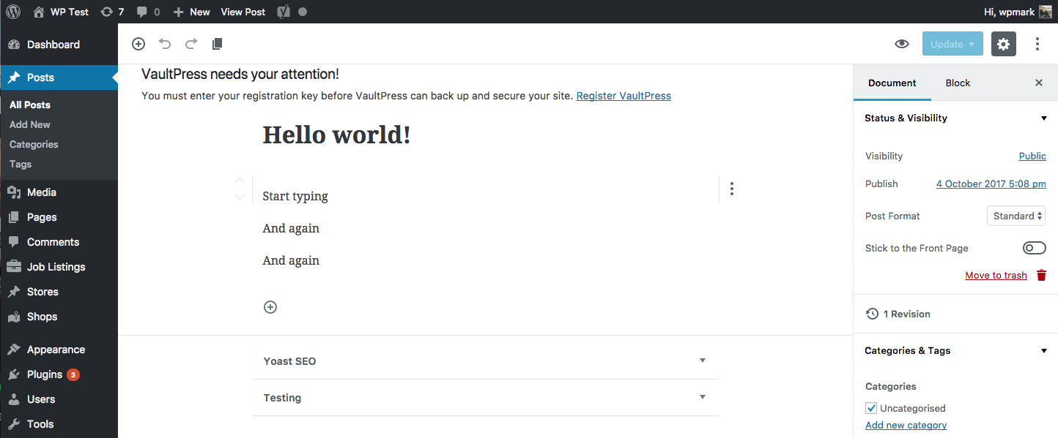This screenshot has width=1058, height=438.
Task: Open Plugins with 3 updates badge
Action: pyautogui.click(x=59, y=374)
